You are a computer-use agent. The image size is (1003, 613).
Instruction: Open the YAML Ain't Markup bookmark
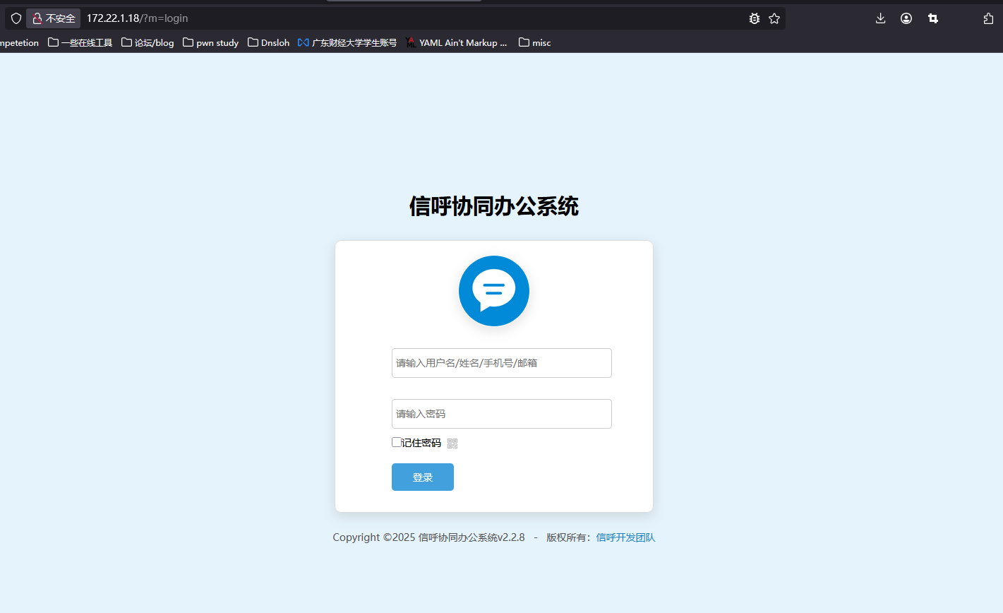pyautogui.click(x=456, y=42)
